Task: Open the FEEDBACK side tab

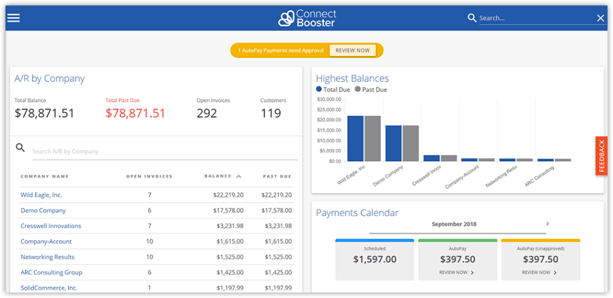Action: pyautogui.click(x=602, y=155)
